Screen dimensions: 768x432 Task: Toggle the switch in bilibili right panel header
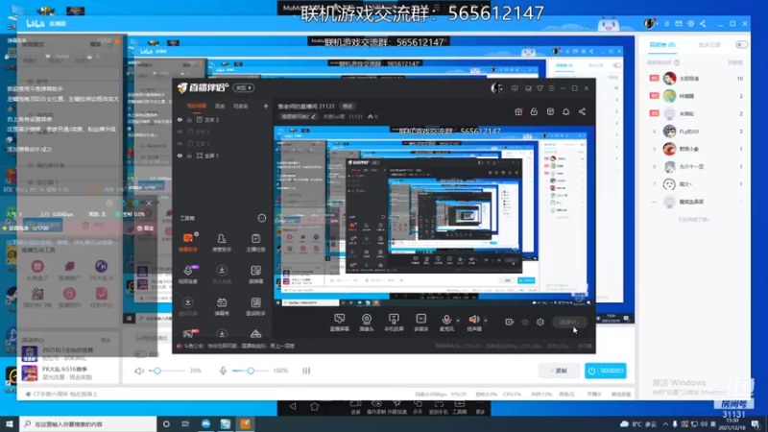[741, 44]
